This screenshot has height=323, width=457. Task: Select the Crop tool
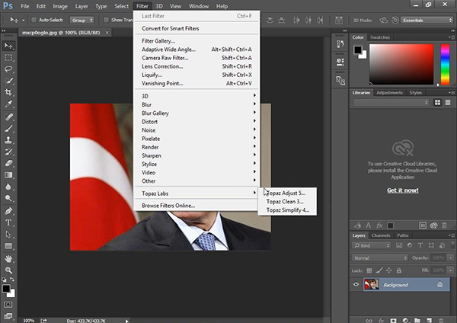coord(8,92)
